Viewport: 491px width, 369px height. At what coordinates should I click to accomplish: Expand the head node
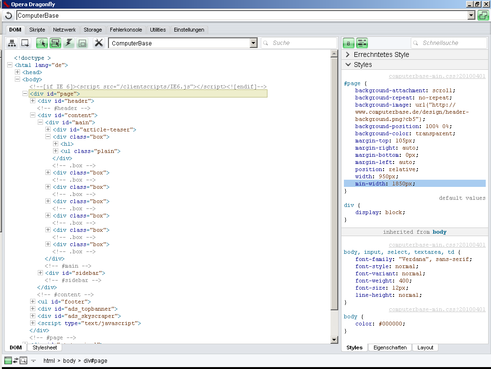click(18, 72)
